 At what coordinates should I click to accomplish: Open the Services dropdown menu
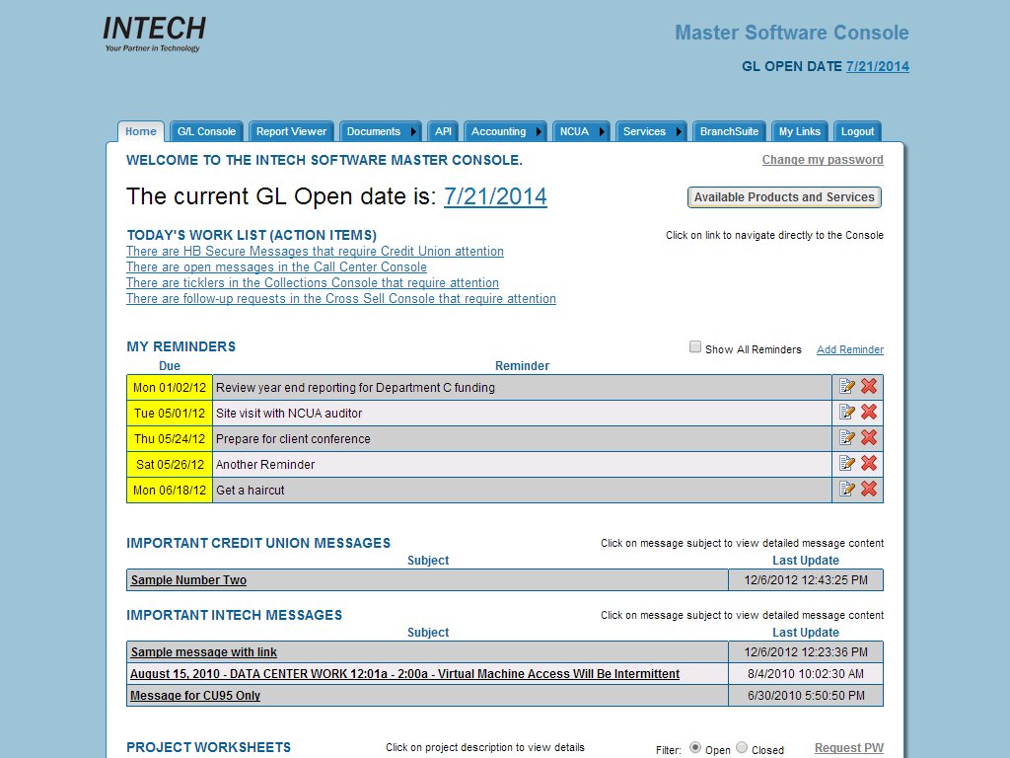pos(680,132)
